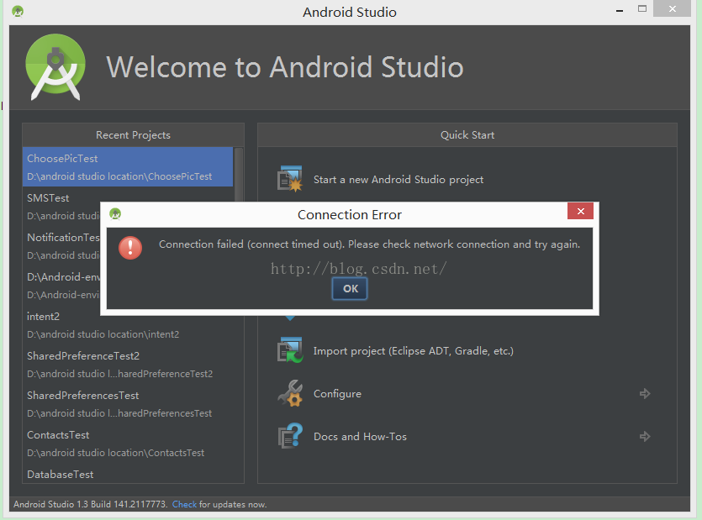This screenshot has width=702, height=520.
Task: Click the Quick Start header
Action: point(467,135)
